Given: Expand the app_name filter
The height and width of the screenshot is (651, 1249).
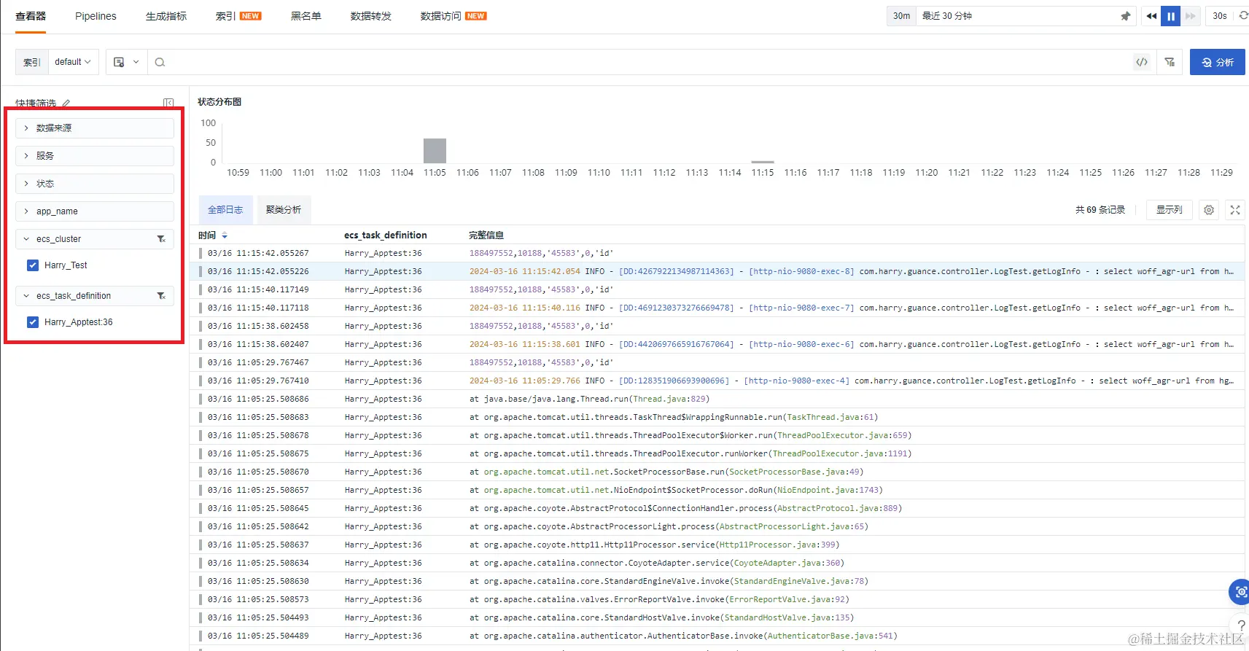Looking at the screenshot, I should click(x=95, y=211).
